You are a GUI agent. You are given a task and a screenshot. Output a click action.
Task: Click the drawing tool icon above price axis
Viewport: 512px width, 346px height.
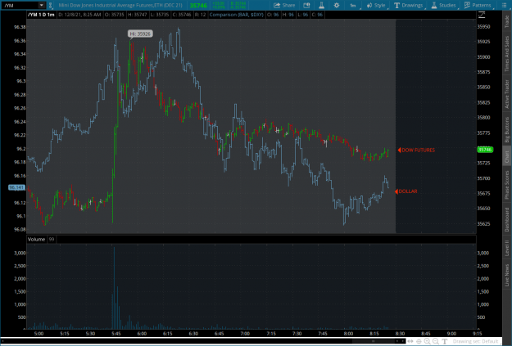pyautogui.click(x=482, y=15)
